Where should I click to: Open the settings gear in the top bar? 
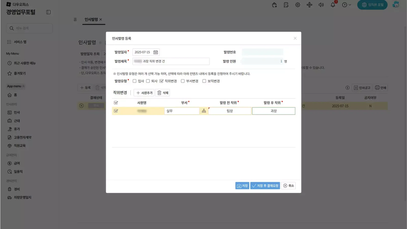coord(297,5)
